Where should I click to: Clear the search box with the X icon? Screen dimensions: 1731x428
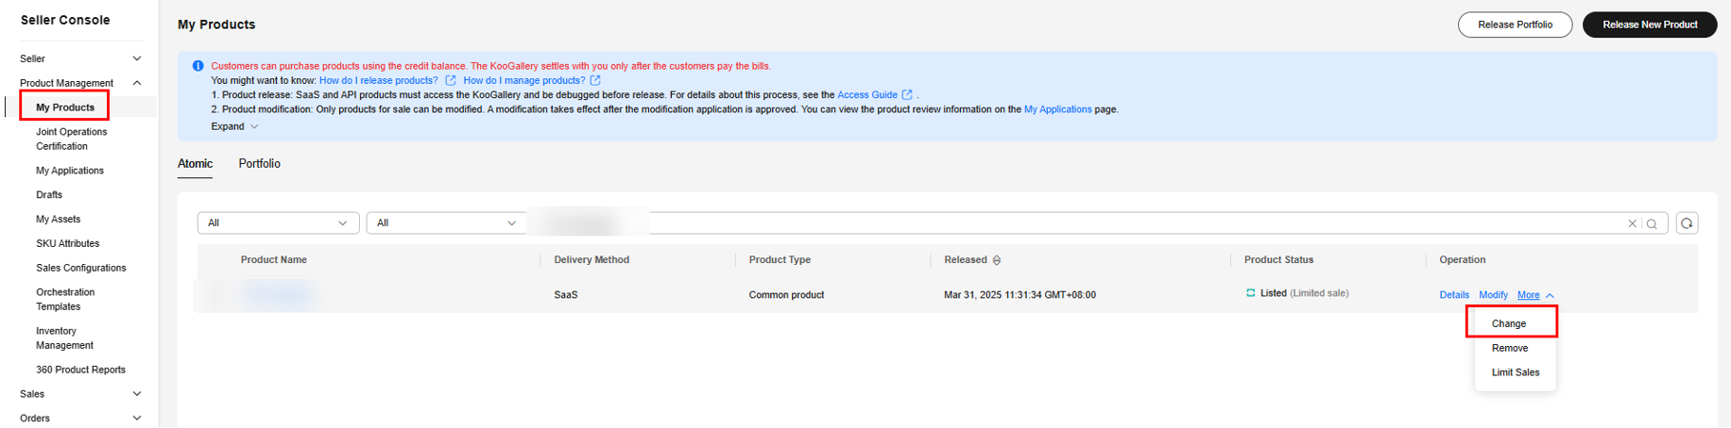tap(1632, 223)
